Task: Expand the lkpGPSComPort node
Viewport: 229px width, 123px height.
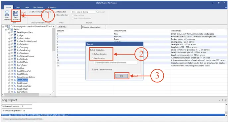Action: click(x=9, y=71)
